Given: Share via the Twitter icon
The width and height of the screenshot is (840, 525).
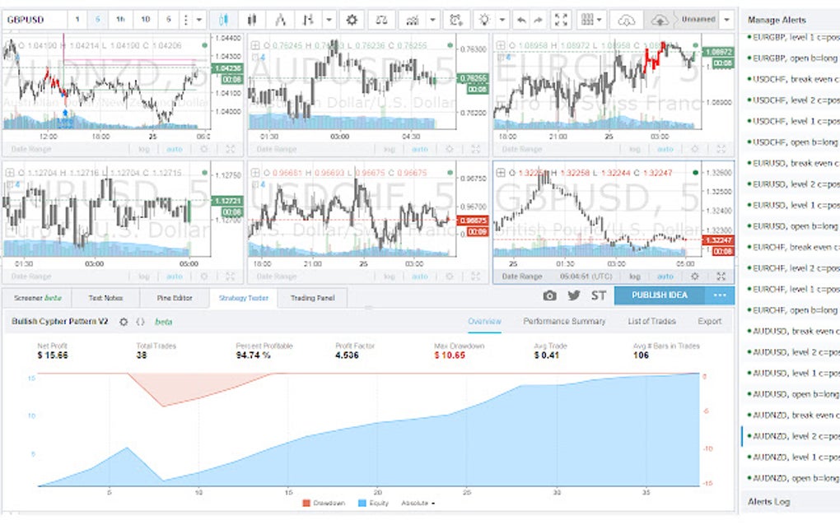Looking at the screenshot, I should tap(575, 295).
